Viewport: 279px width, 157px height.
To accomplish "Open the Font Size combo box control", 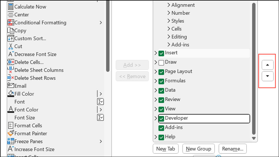I will [x=100, y=117].
